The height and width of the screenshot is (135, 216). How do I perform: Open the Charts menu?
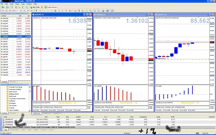(x=17, y=4)
